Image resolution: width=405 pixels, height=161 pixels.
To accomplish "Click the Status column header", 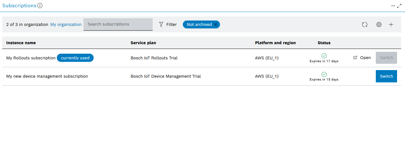I will tap(324, 43).
